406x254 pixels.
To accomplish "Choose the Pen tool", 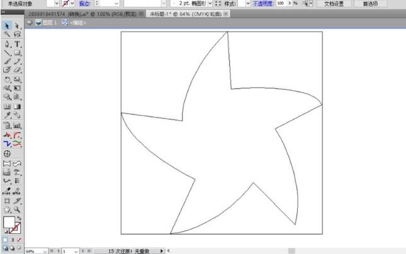I will [x=7, y=44].
